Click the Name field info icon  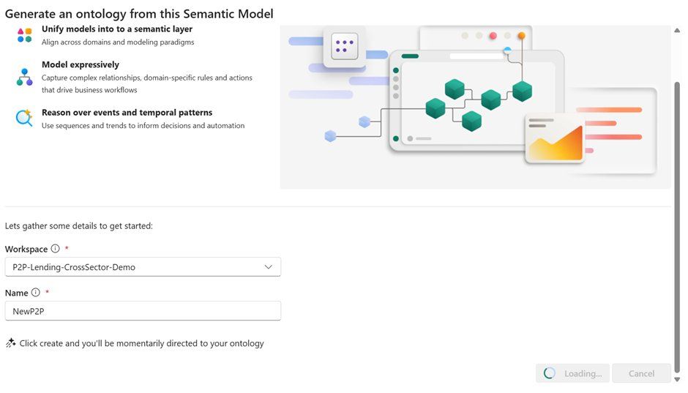click(36, 293)
